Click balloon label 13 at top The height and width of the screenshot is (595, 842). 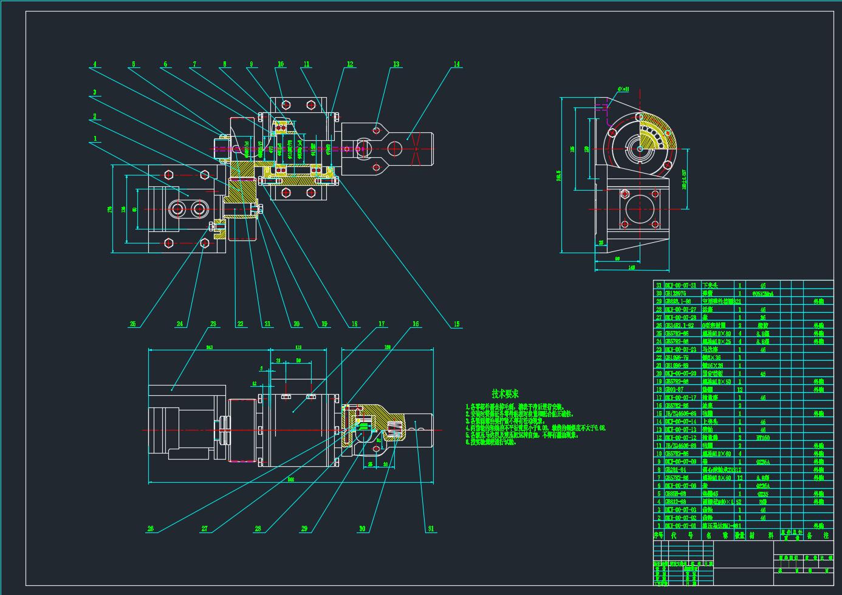(x=396, y=64)
